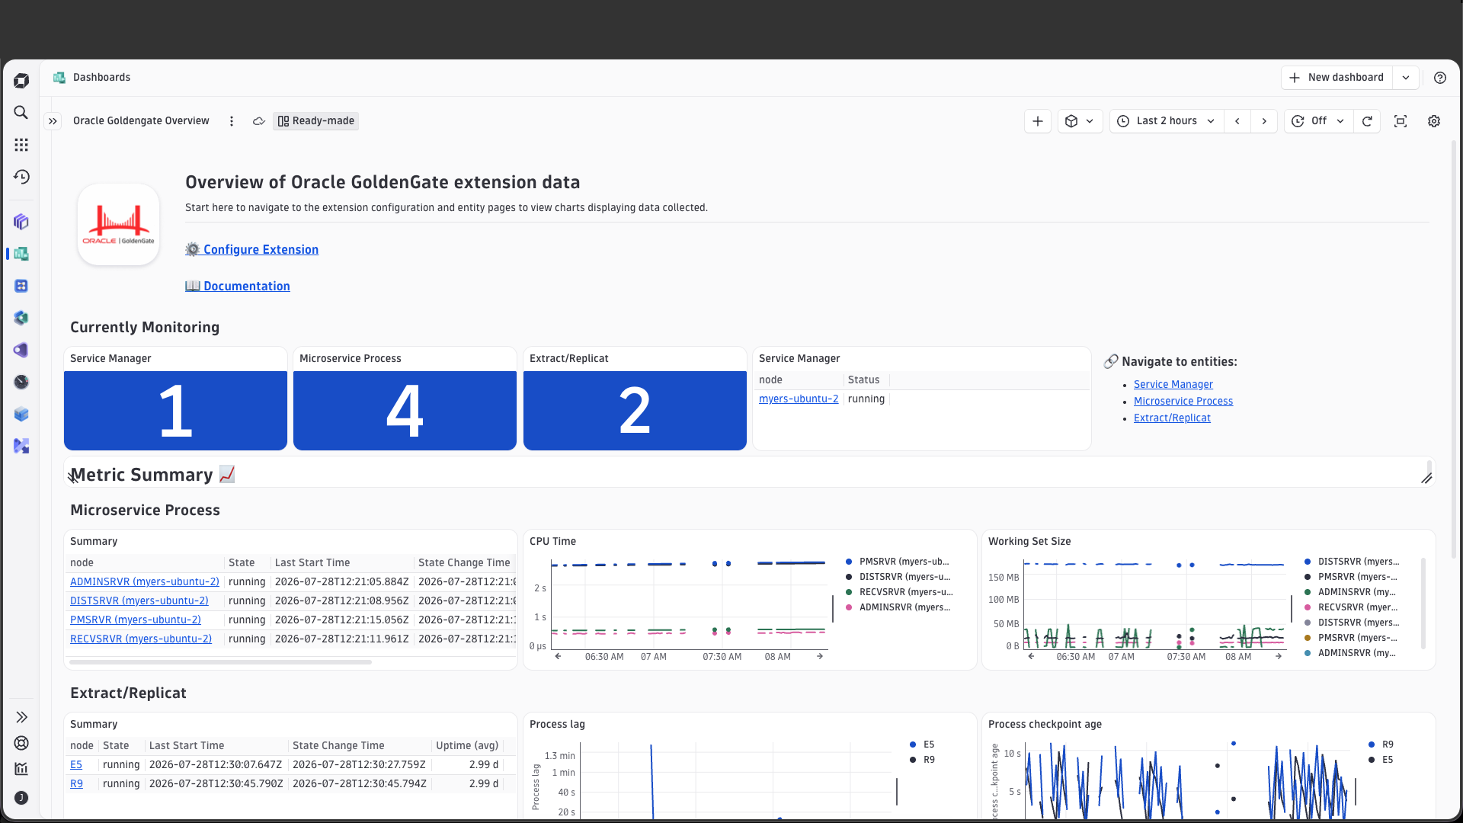Toggle ADMINSRVR series in CPU Time legend
1463x823 pixels.
tap(898, 607)
